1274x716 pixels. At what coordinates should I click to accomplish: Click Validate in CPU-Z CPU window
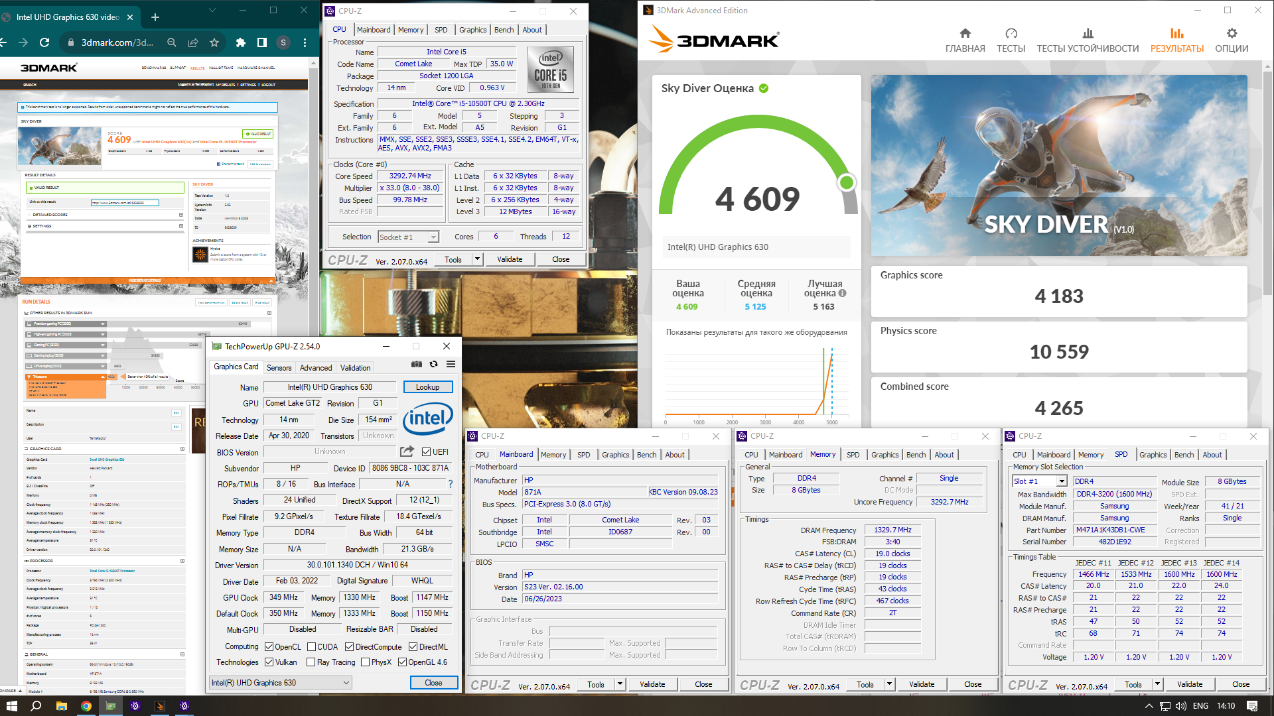coord(510,259)
